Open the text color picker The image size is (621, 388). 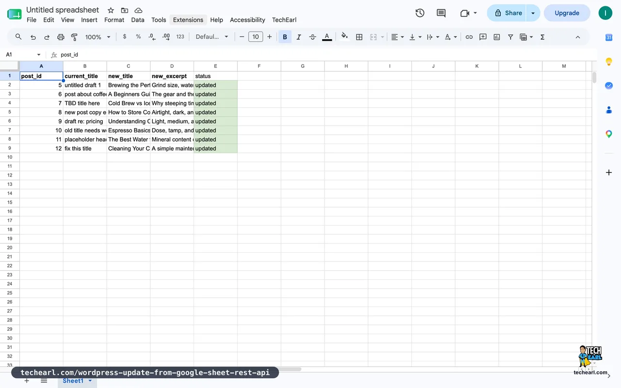coord(327,37)
